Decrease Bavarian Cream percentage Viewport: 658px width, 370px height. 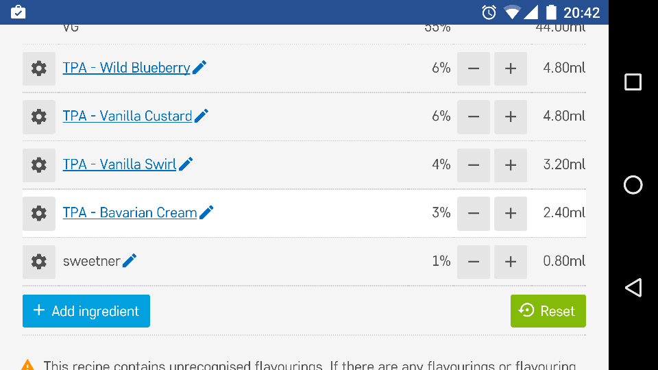click(x=474, y=213)
